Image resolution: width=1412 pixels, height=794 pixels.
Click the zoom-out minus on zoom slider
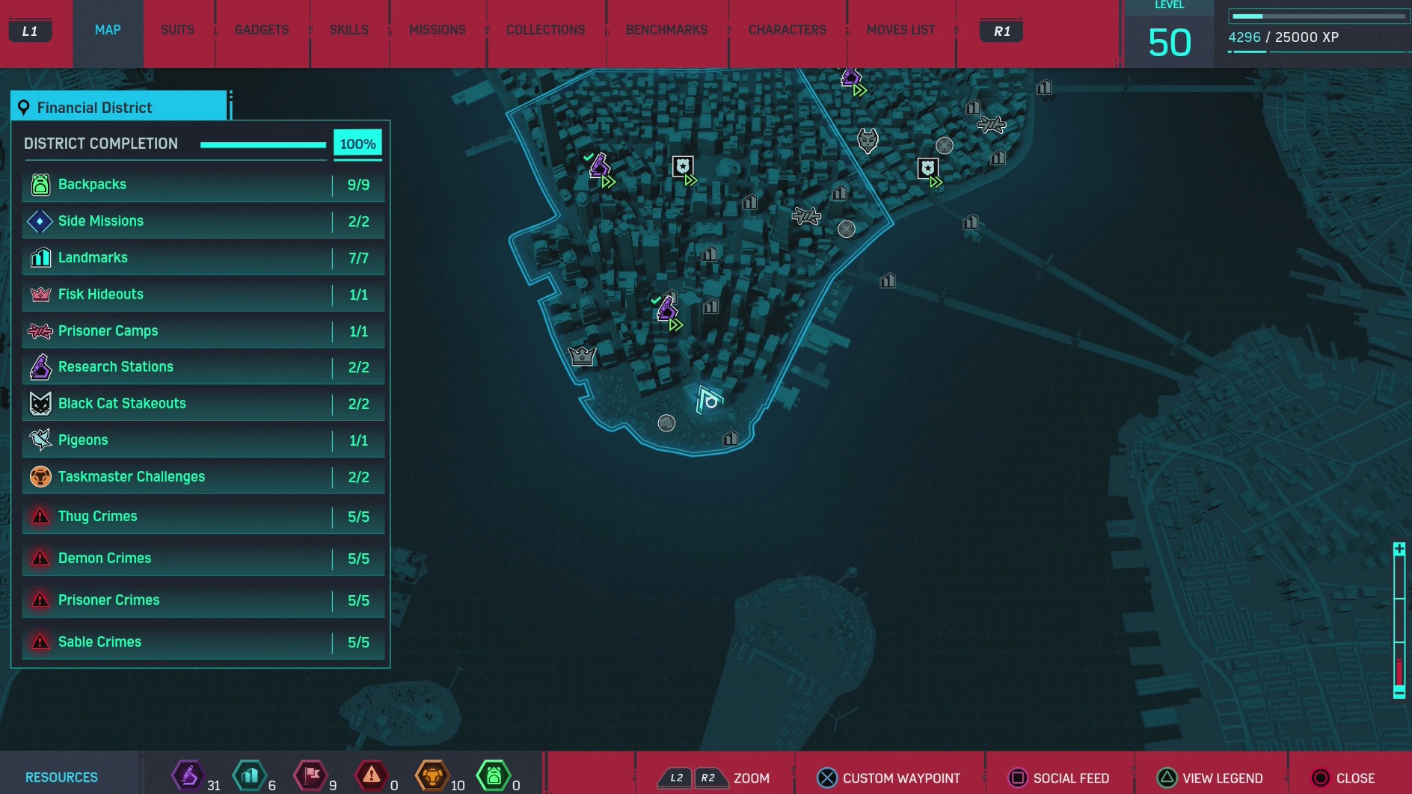1399,693
